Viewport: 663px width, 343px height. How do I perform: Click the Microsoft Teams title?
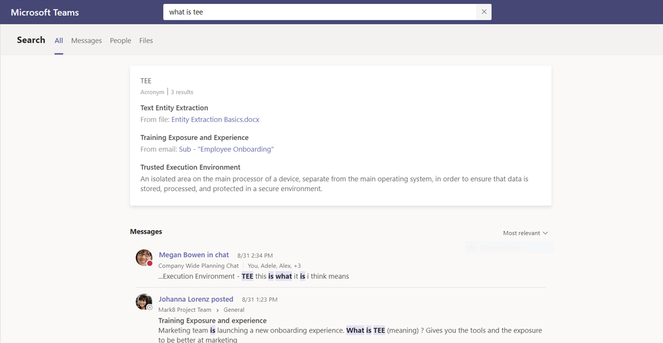[x=45, y=12]
